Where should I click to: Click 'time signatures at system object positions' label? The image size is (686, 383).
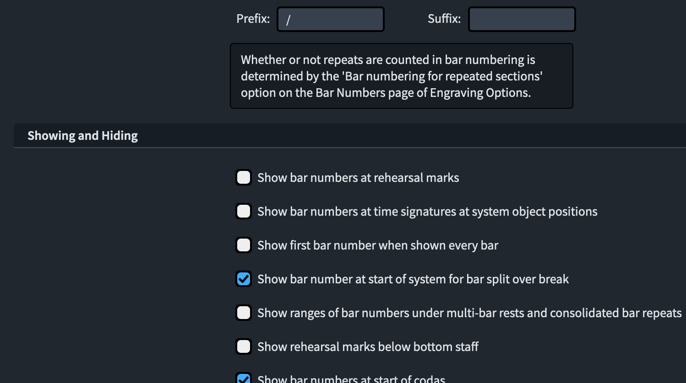pos(427,212)
